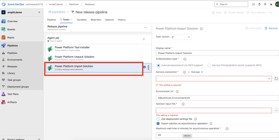Add a task to Agent job with plus
Screen dimensions: 279x140
[144, 39]
